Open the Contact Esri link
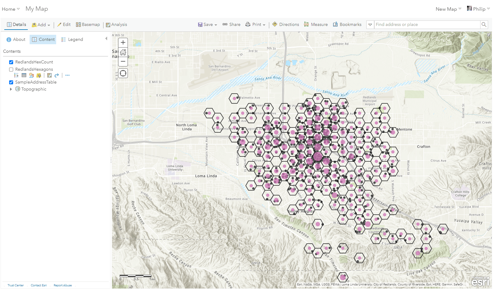Image resolution: width=493 pixels, height=290 pixels. coord(39,285)
